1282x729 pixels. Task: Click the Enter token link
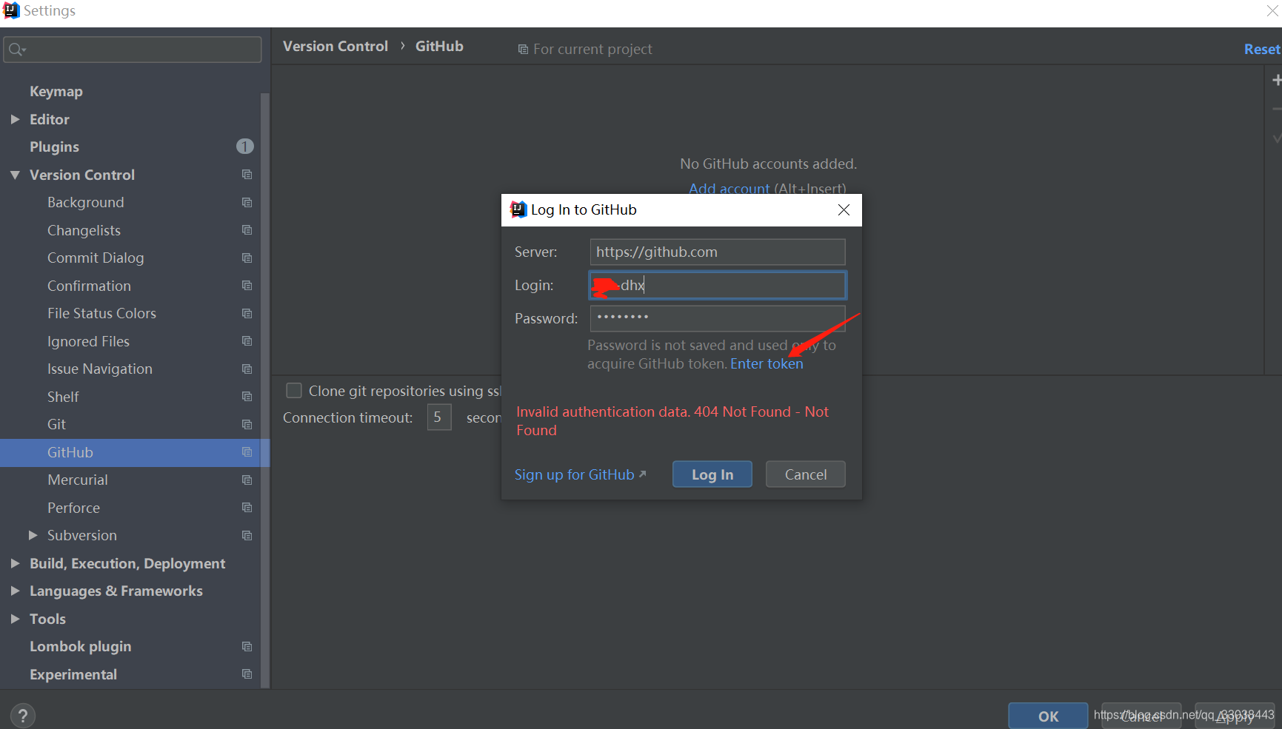pos(767,363)
